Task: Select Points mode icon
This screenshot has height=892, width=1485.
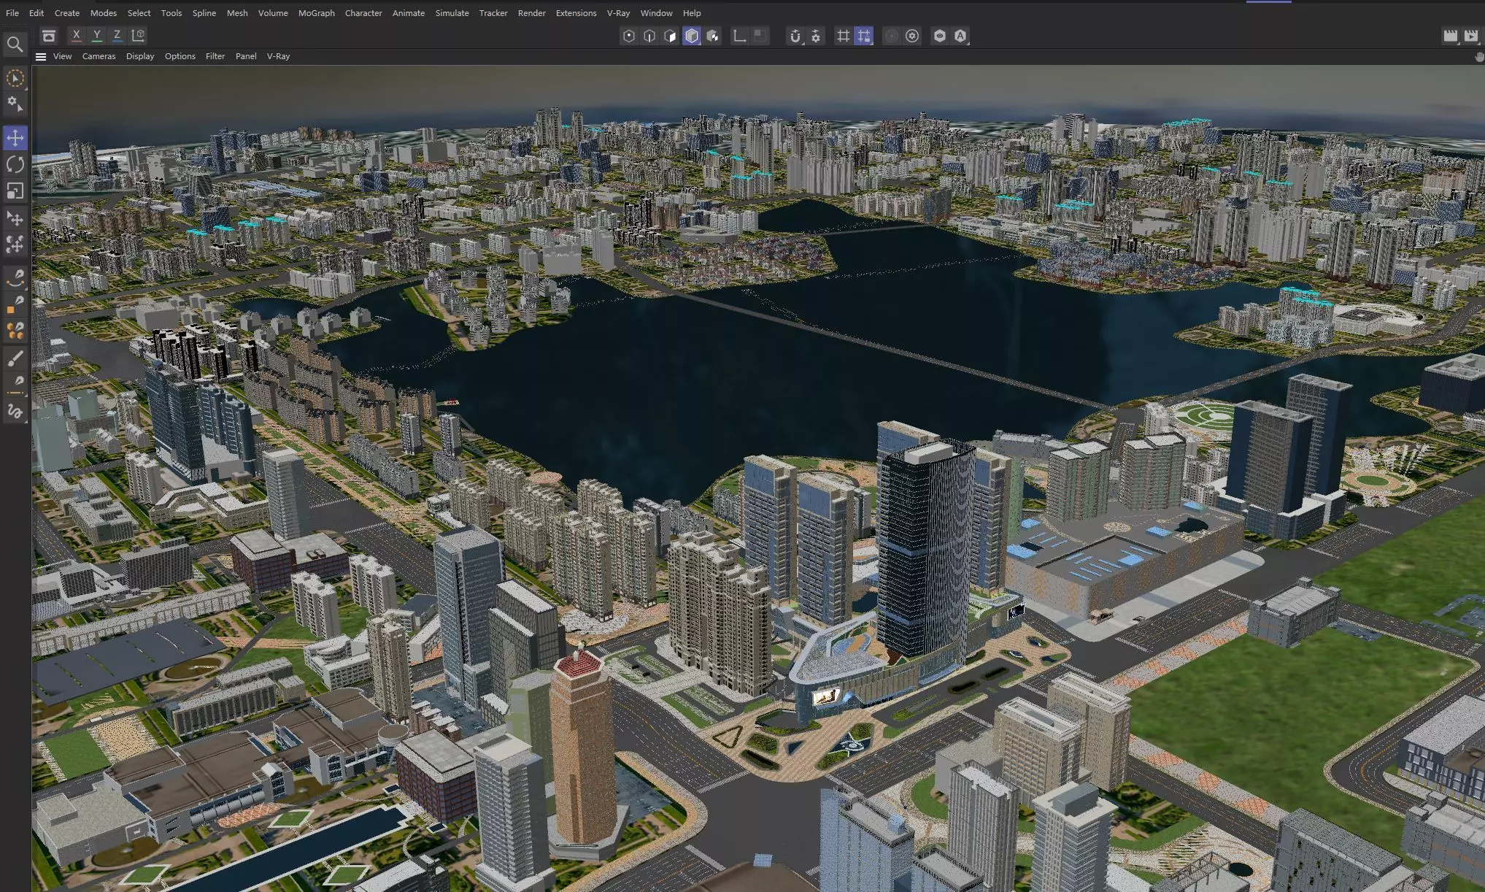Action: click(x=628, y=36)
